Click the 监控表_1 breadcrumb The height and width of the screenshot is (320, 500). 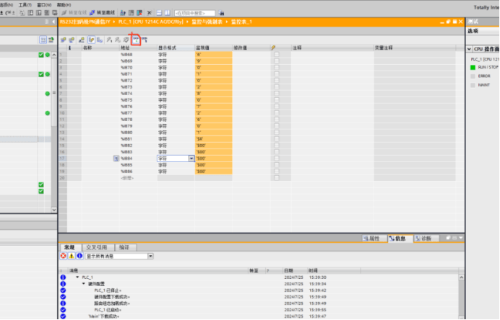point(241,22)
